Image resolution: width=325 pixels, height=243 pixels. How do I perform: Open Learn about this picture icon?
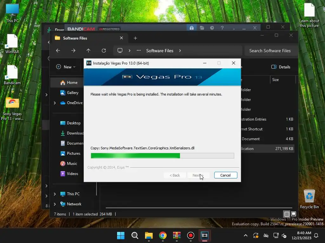[309, 16]
